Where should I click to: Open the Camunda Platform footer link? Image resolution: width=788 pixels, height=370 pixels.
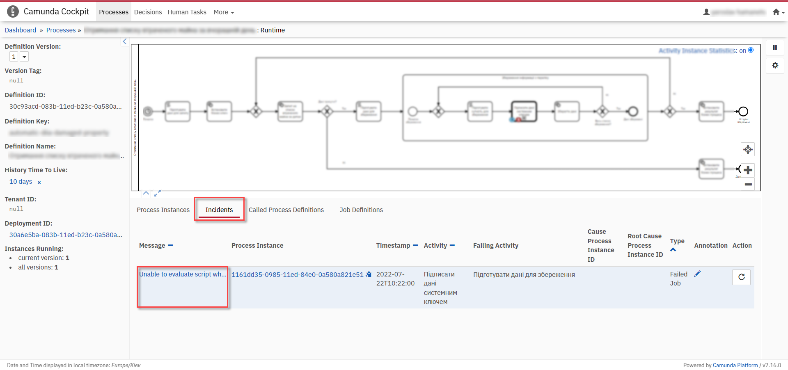(735, 365)
